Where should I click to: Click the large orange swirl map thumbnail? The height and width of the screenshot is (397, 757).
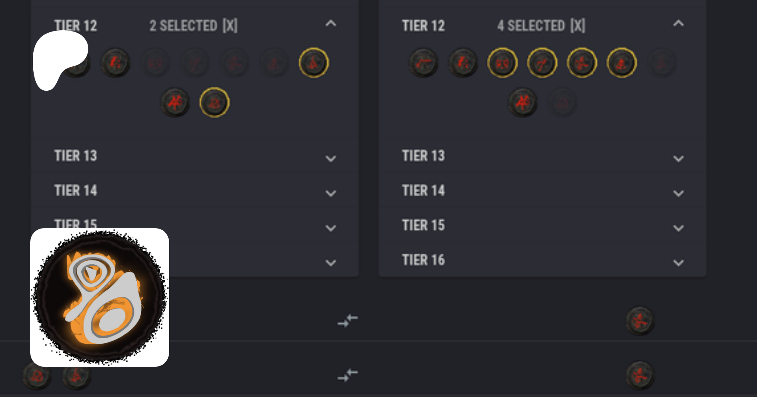coord(100,297)
